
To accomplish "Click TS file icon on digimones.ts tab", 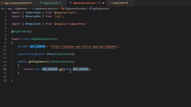I will [x=41, y=3].
